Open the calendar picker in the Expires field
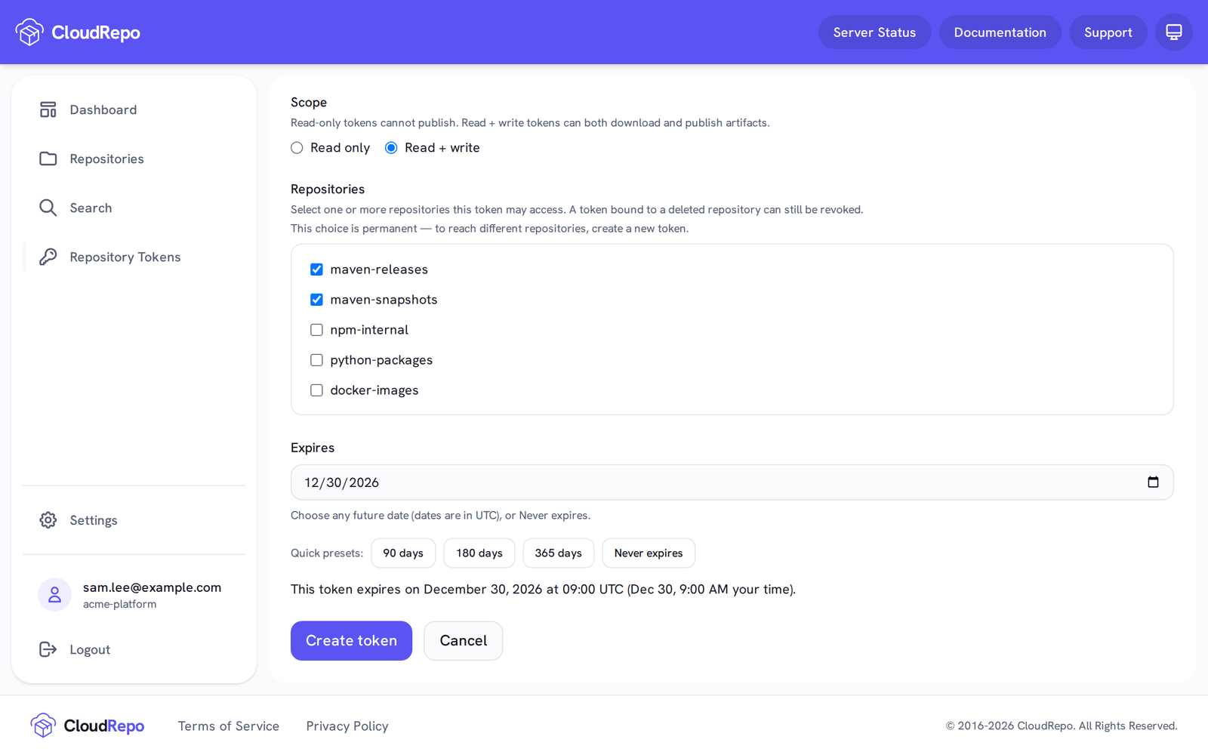Image resolution: width=1208 pixels, height=755 pixels. coord(1153,482)
